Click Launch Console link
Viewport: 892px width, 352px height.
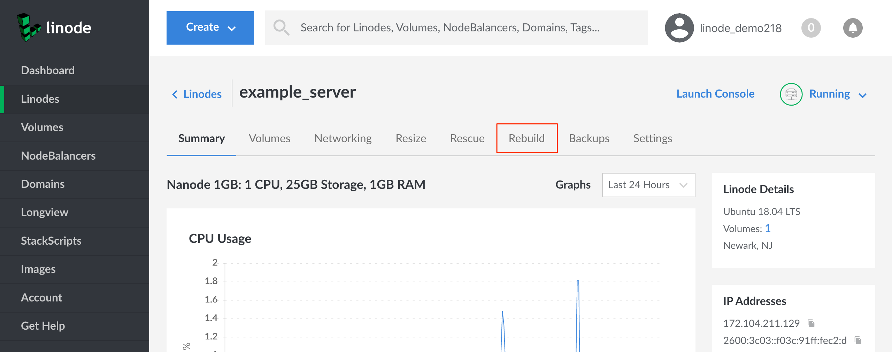(715, 94)
